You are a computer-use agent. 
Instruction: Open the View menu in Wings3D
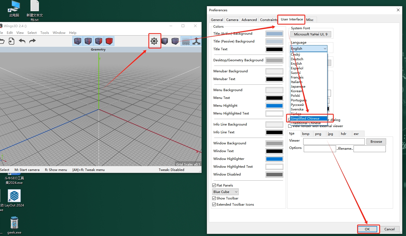click(x=20, y=33)
